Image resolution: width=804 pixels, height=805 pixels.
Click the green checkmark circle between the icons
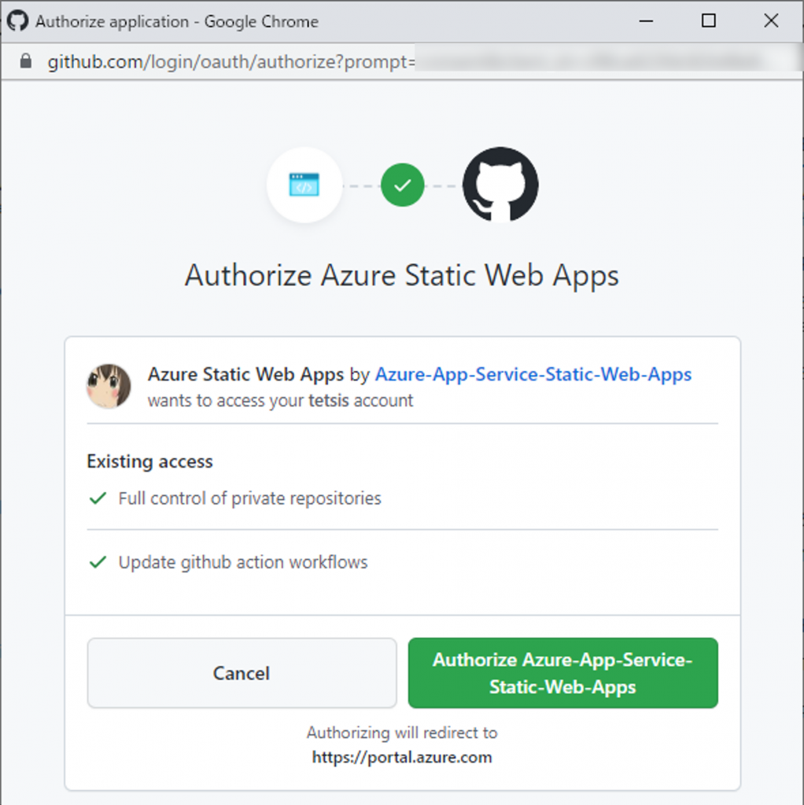pos(403,185)
